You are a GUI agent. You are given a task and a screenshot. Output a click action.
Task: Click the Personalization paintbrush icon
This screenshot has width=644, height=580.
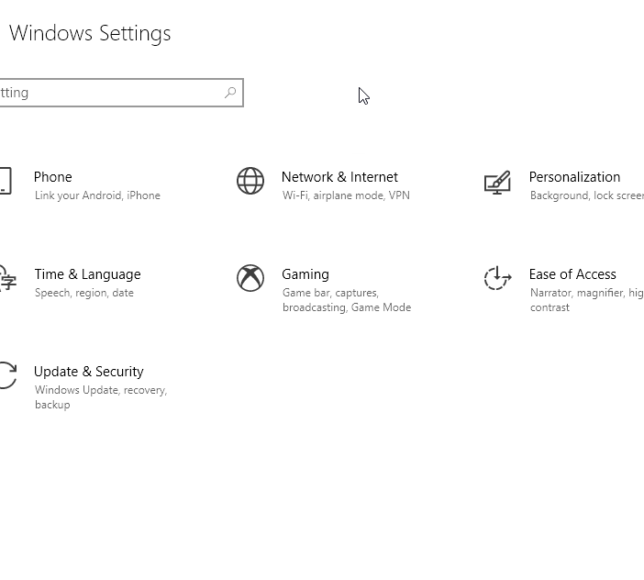(x=497, y=182)
